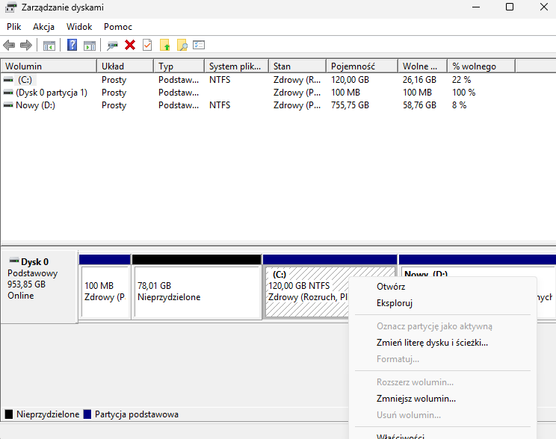Click the properties checkmark sheet icon
The image size is (556, 439).
(x=147, y=45)
